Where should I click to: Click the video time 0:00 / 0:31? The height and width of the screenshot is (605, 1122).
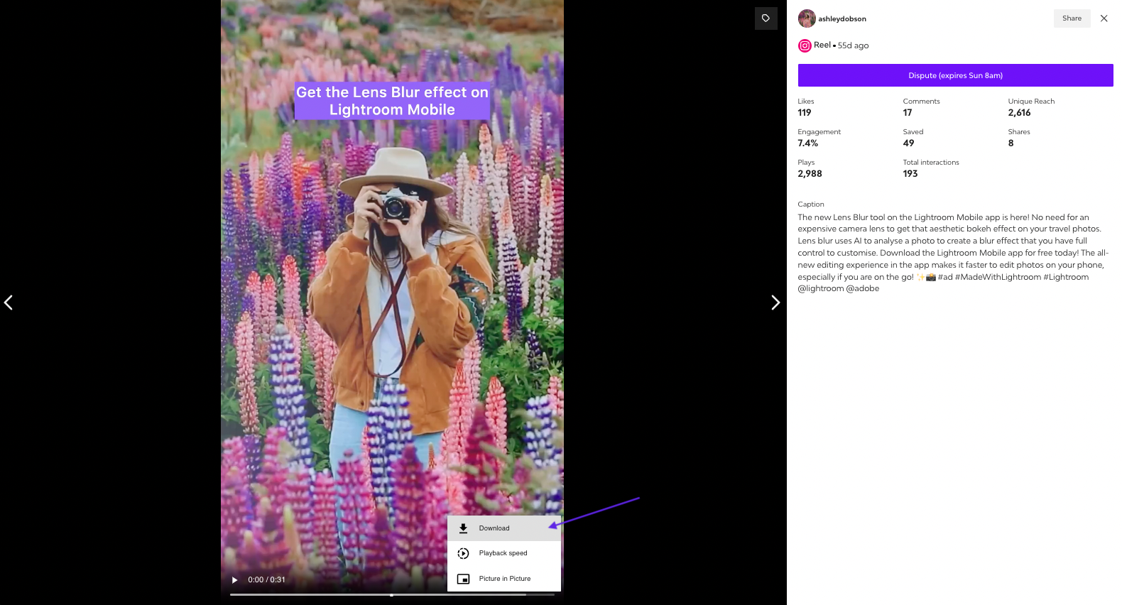pyautogui.click(x=266, y=580)
